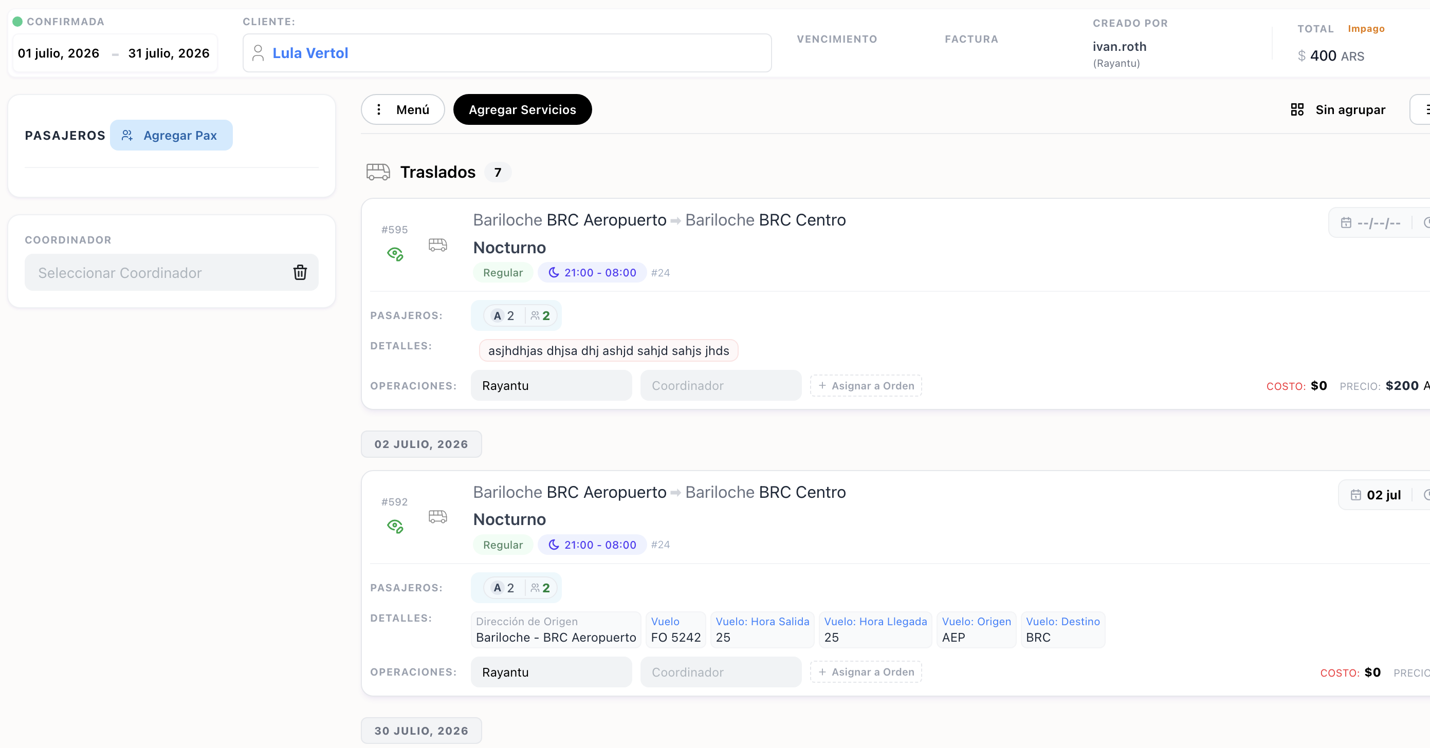
Task: Click the price $200 on transfer #595
Action: (x=1402, y=386)
